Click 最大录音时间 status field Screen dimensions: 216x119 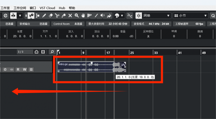click(108, 24)
